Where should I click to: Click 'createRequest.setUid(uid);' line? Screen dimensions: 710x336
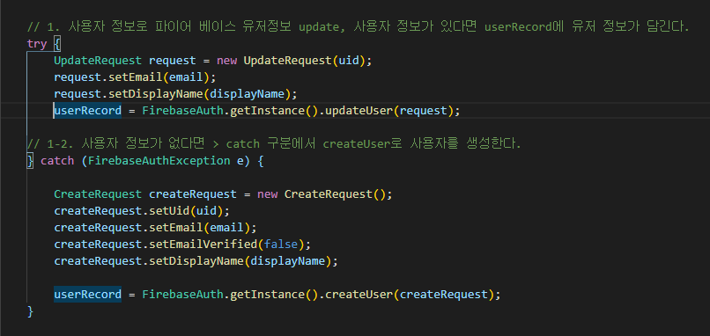click(142, 211)
